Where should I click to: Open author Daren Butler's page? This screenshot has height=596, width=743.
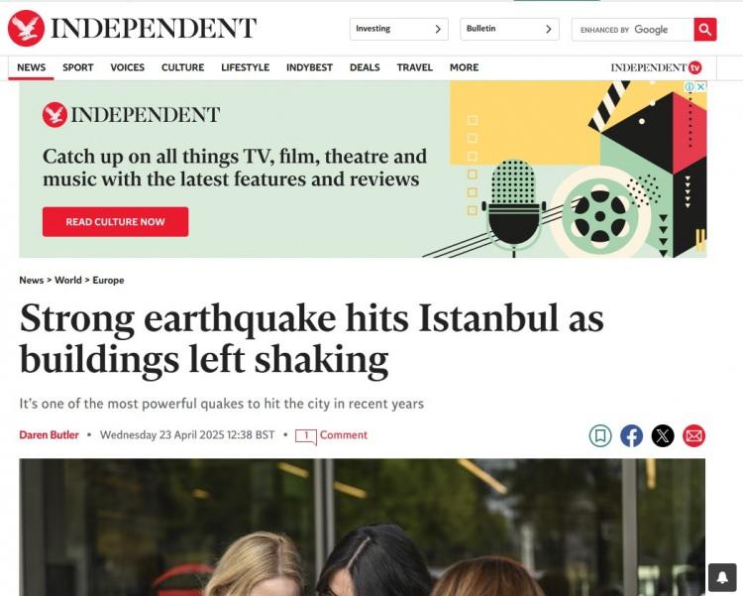click(x=49, y=434)
